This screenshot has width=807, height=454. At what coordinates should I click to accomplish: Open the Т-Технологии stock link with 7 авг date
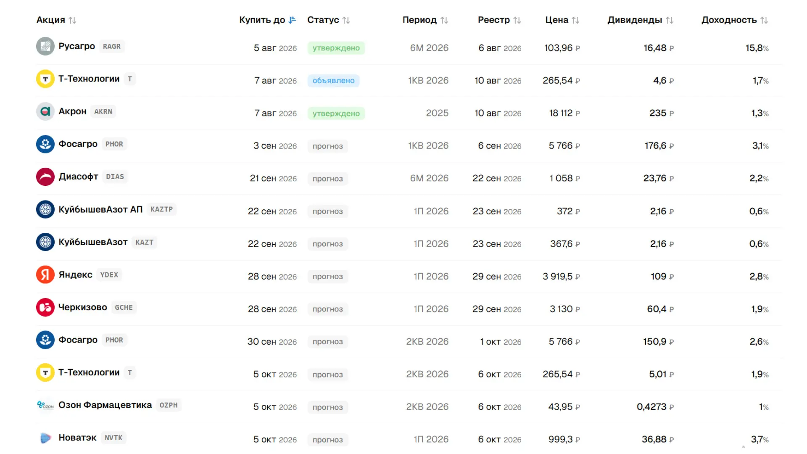tap(89, 79)
